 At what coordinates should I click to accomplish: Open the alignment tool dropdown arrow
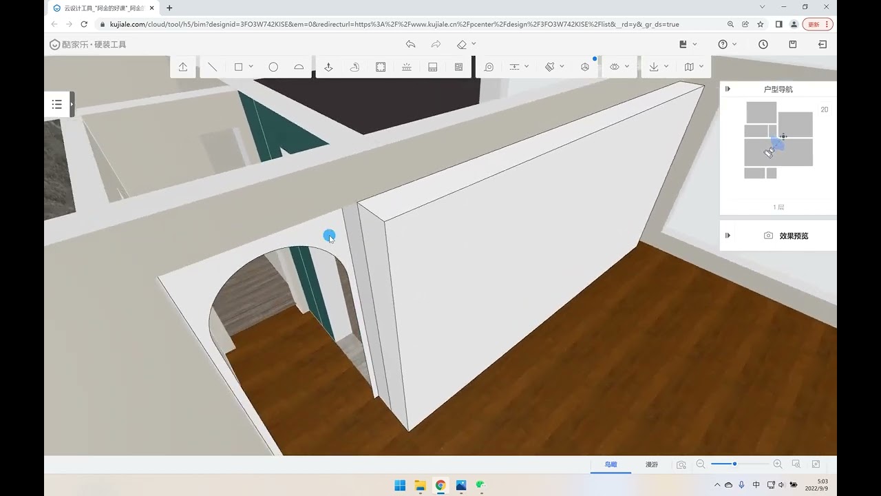[527, 67]
